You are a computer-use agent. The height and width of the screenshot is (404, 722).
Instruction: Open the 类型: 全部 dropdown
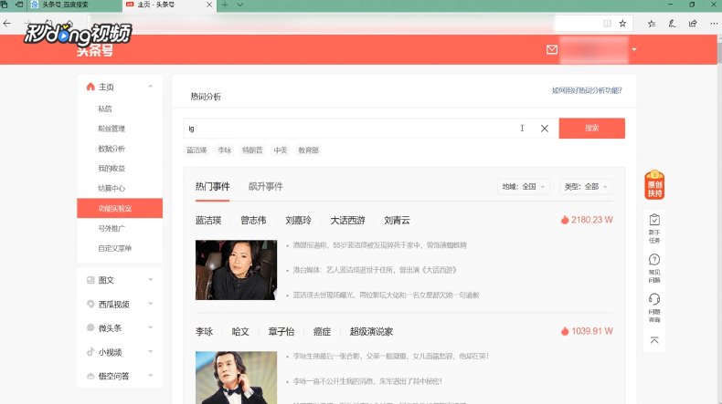(x=586, y=187)
